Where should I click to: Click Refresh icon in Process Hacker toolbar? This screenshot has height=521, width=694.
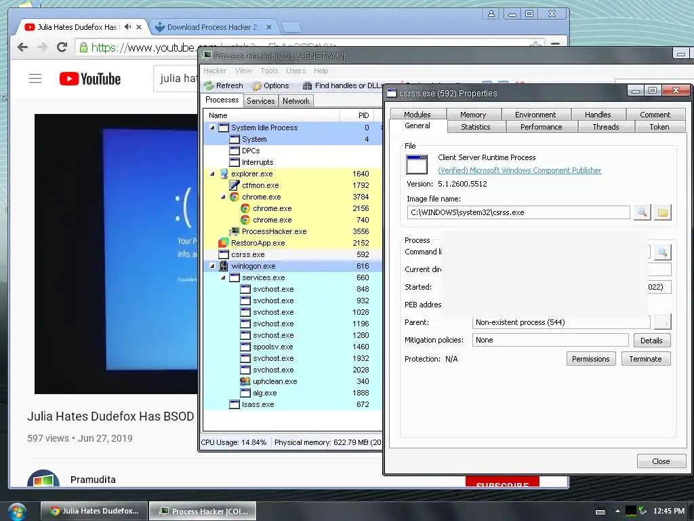[209, 85]
